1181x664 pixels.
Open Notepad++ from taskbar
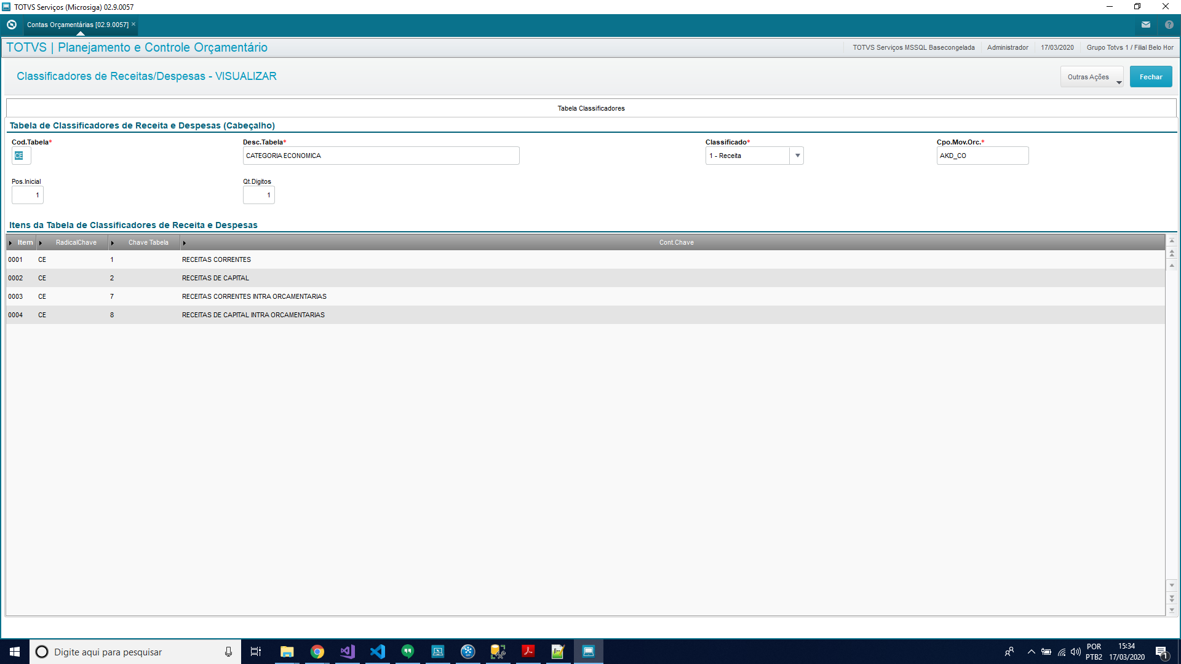(558, 652)
